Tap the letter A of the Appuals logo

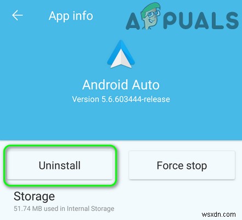pos(133,21)
